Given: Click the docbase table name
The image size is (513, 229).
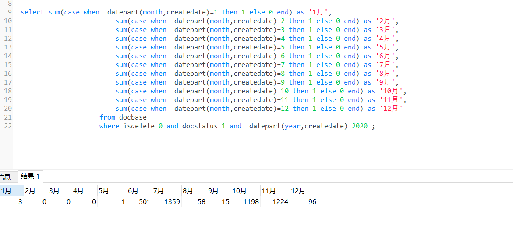Looking at the screenshot, I should 133,117.
